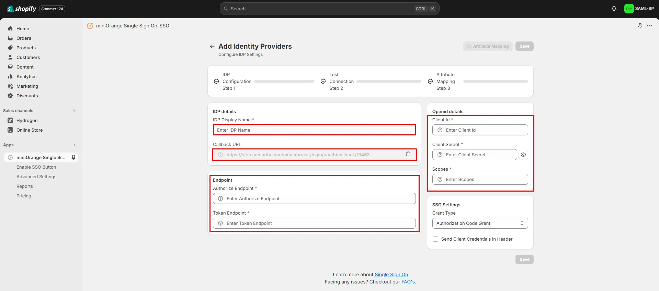Select miniOrange Single Sign On app
The width and height of the screenshot is (659, 291).
[x=41, y=157]
